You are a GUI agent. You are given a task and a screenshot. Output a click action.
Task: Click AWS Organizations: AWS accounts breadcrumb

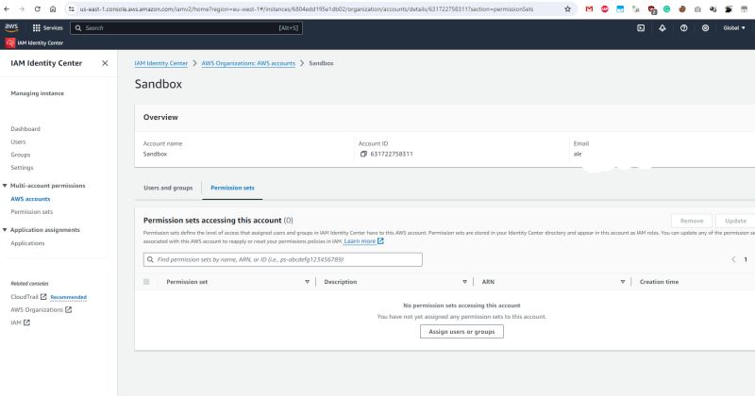pyautogui.click(x=248, y=63)
